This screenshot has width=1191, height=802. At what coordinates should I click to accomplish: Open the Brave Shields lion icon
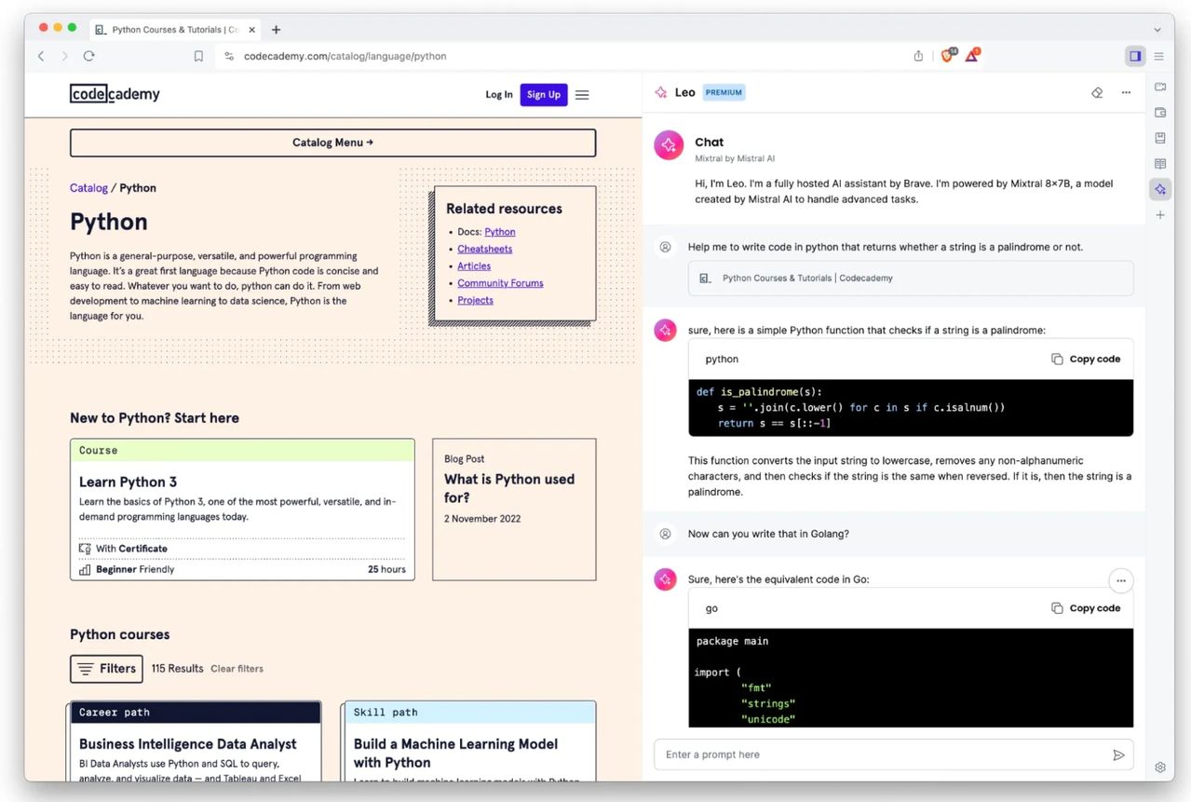[x=947, y=55]
